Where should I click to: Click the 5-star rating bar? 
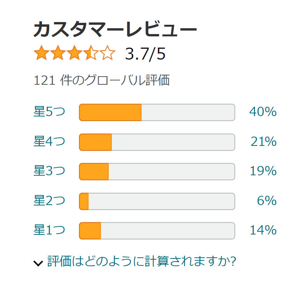point(157,113)
